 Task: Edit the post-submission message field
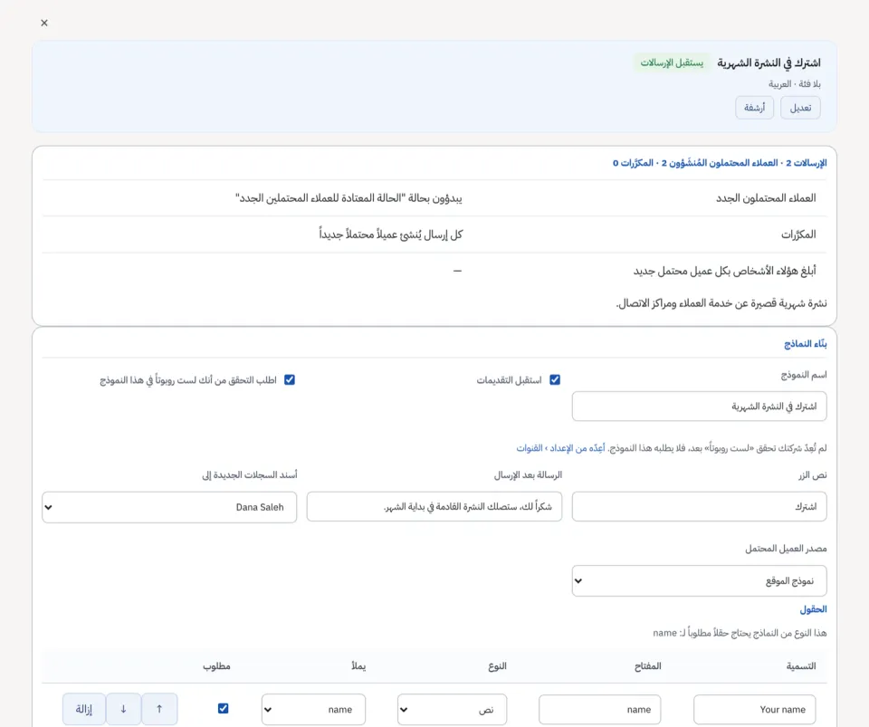[434, 506]
